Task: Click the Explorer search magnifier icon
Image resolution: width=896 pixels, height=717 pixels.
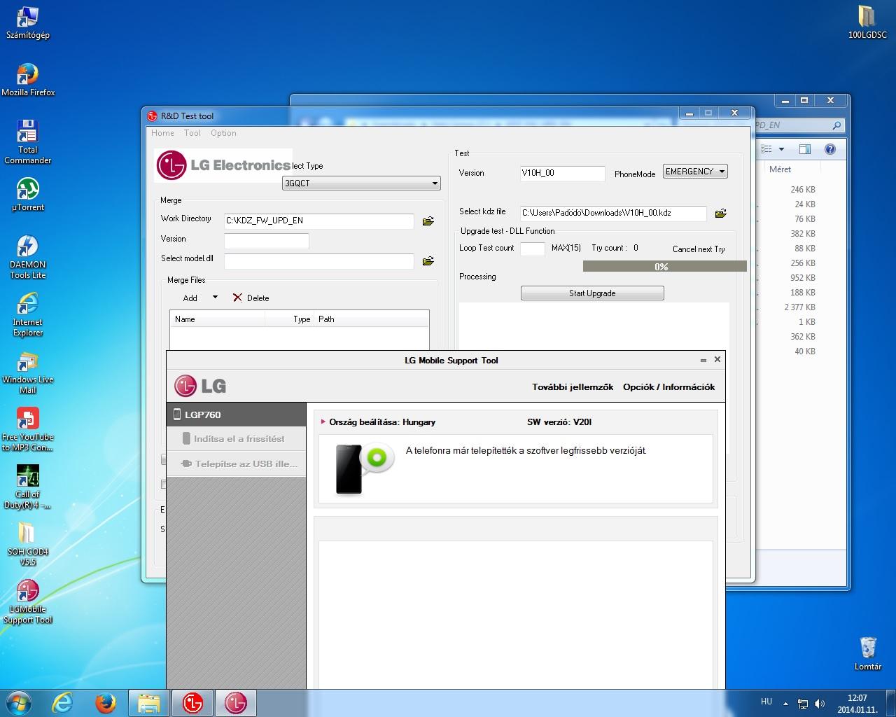Action: [x=836, y=126]
